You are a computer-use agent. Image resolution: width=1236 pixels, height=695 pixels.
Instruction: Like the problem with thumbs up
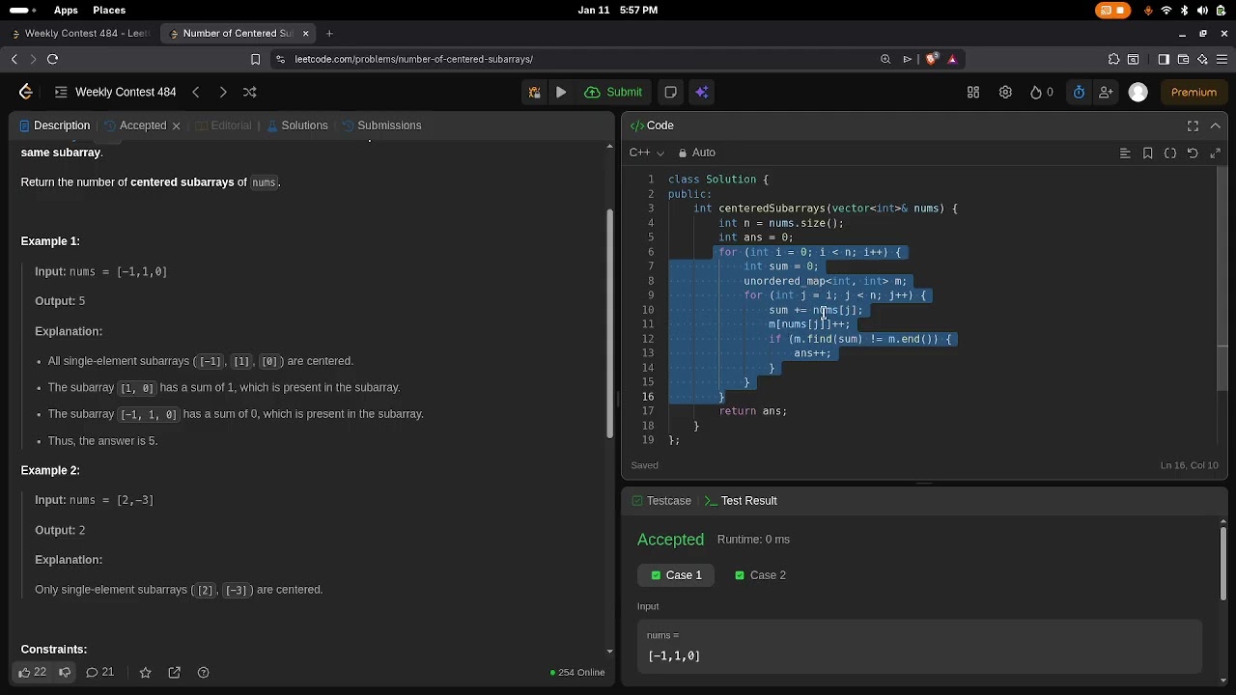(32, 673)
